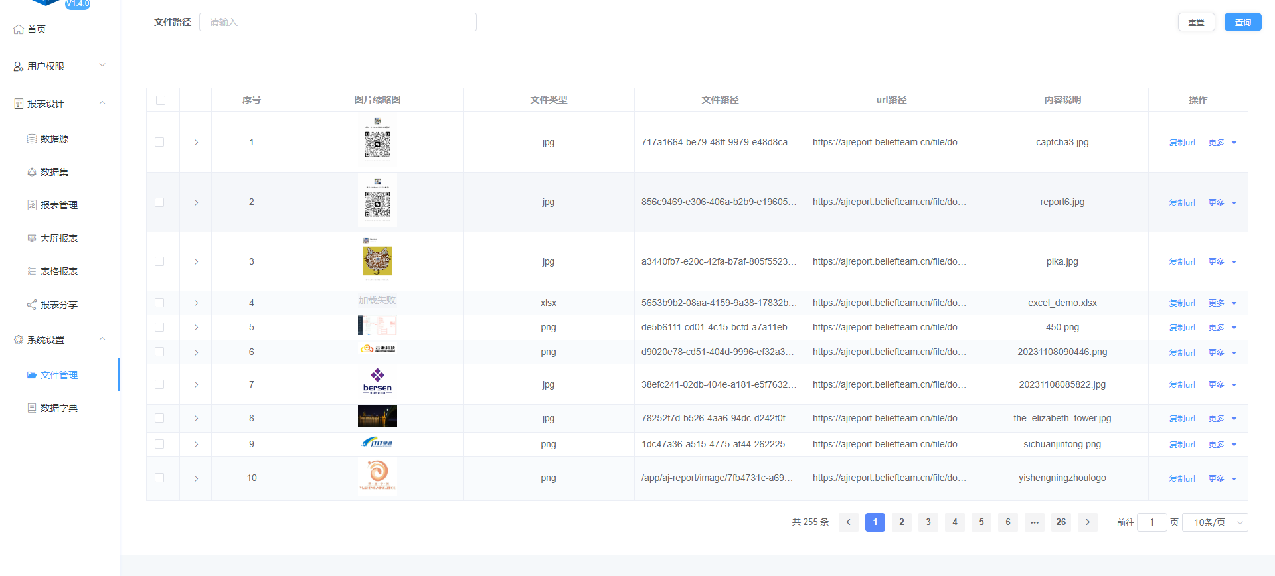
Task: Open 数据字典 menu item
Action: [60, 408]
